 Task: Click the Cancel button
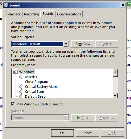[88, 133]
